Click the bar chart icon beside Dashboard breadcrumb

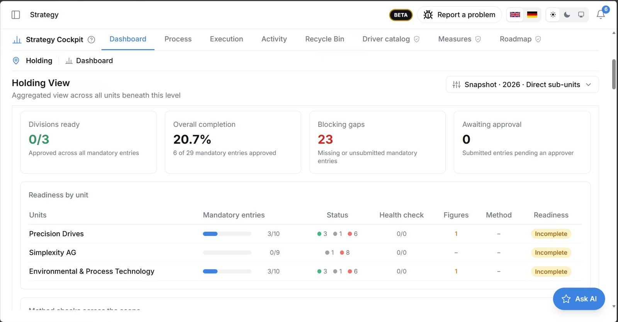point(69,61)
